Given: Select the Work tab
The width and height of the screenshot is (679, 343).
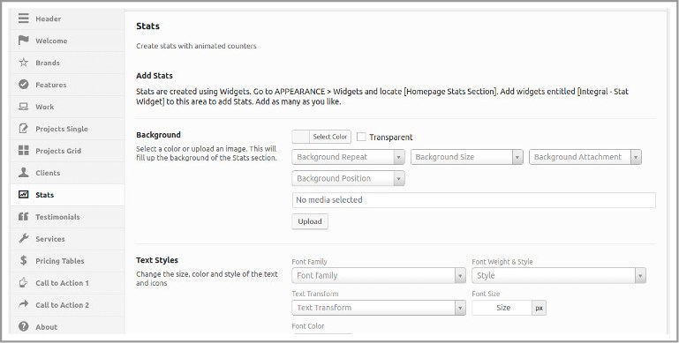Looking at the screenshot, I should [x=67, y=107].
